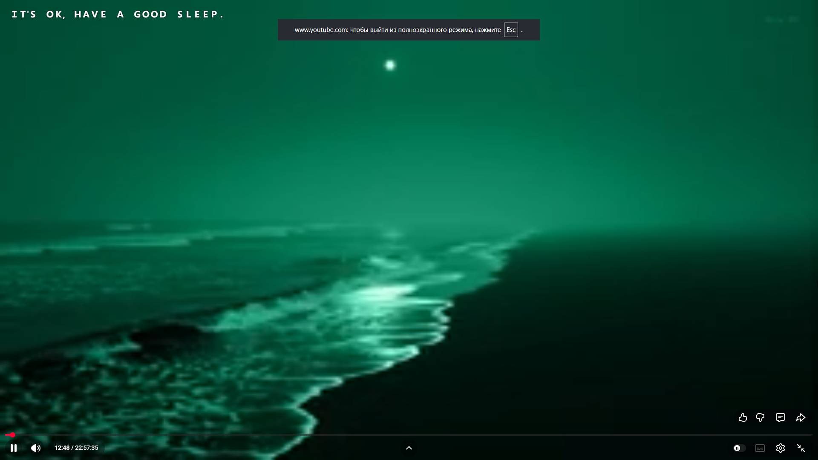Screen dimensions: 818x460
Task: Toggle the autoplay switch
Action: [x=739, y=448]
